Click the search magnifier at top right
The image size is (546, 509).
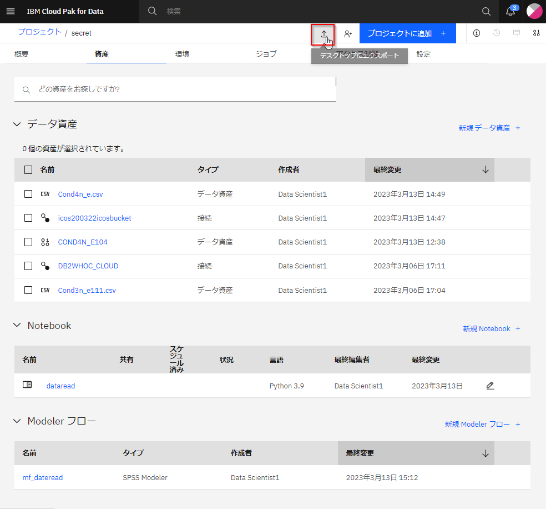(486, 12)
